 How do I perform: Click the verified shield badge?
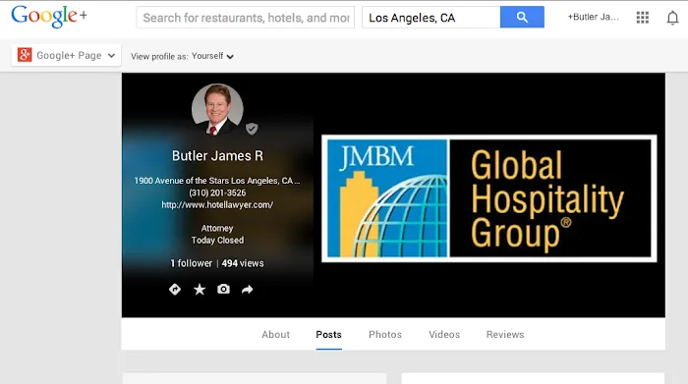(252, 129)
